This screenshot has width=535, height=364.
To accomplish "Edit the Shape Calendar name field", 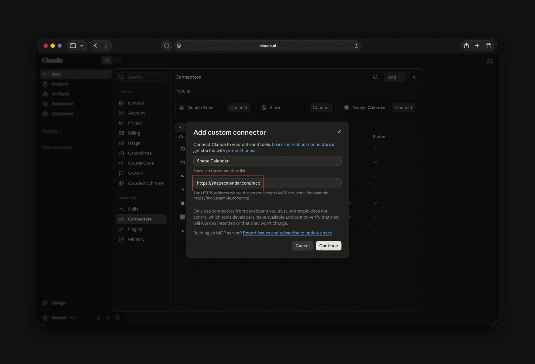I will (267, 161).
